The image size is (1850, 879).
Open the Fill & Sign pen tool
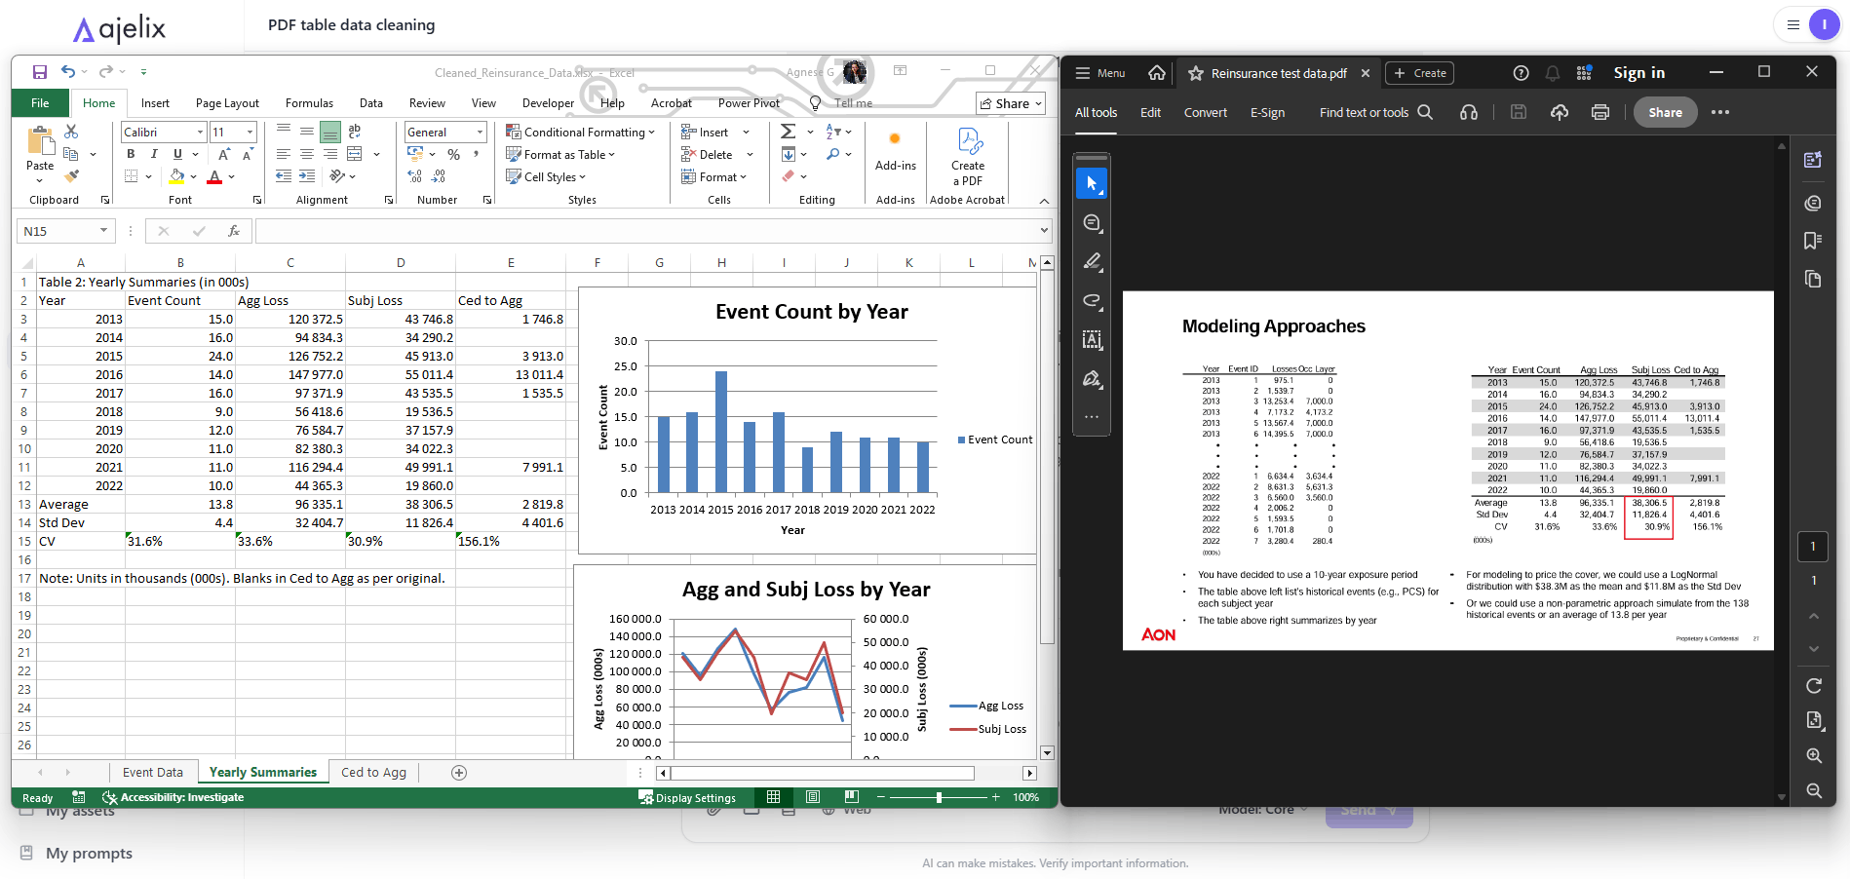(x=1092, y=380)
